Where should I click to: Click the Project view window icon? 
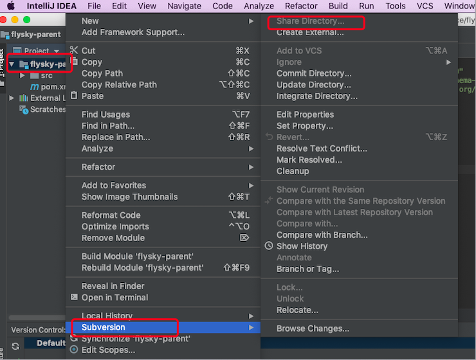click(17, 50)
